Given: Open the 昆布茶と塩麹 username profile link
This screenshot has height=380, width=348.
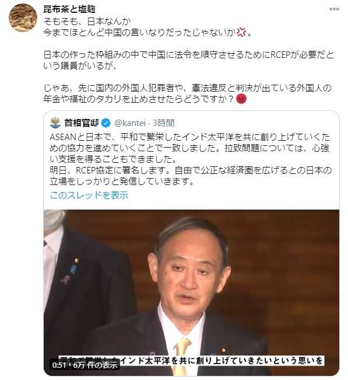Looking at the screenshot, I should tap(69, 9).
